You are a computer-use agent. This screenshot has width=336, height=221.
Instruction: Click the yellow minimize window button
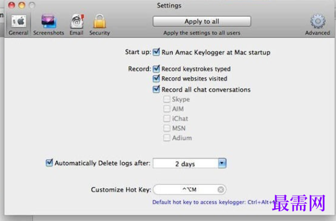pyautogui.click(x=22, y=5)
